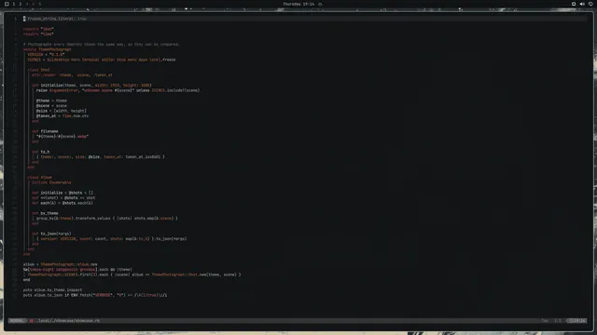Click the Top position indicator in the statusline

pyautogui.click(x=545, y=320)
